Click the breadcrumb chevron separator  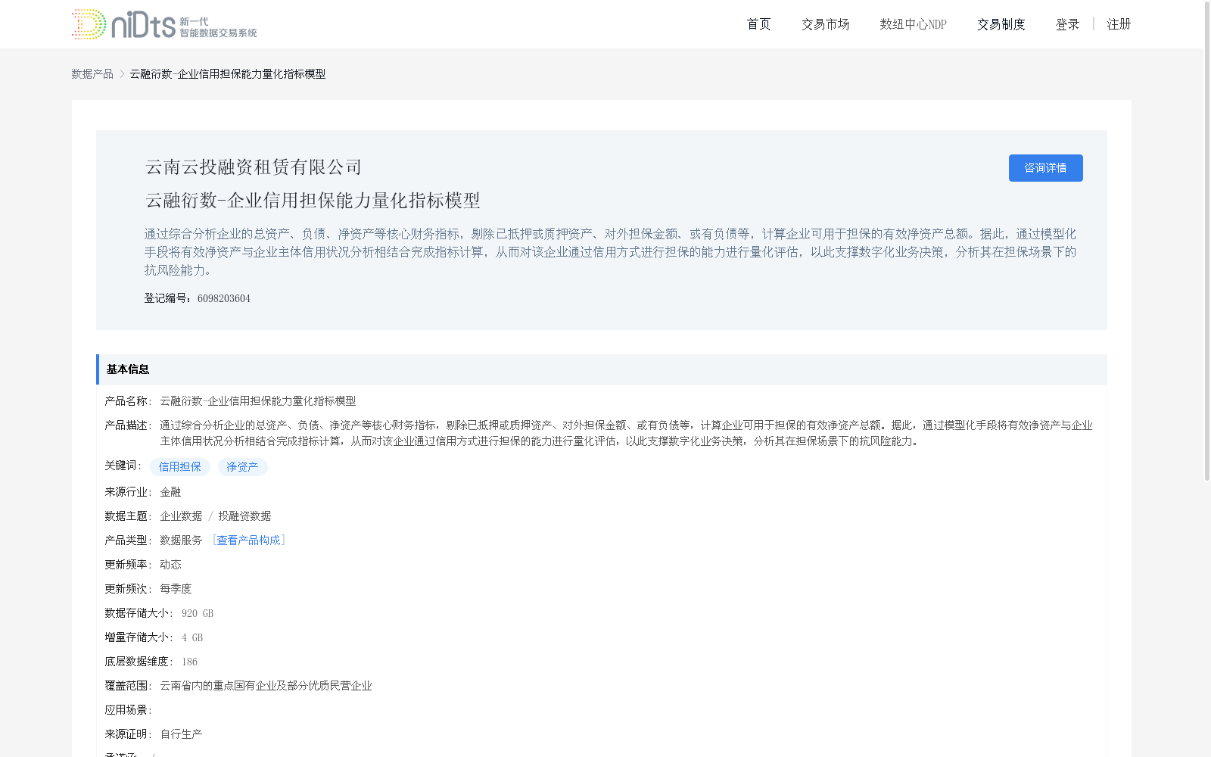tap(122, 73)
